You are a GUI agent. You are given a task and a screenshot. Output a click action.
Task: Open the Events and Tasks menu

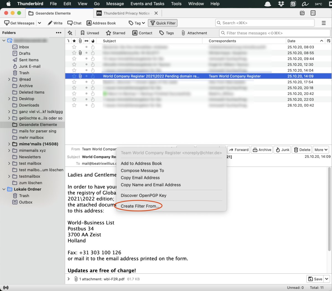tap(147, 4)
